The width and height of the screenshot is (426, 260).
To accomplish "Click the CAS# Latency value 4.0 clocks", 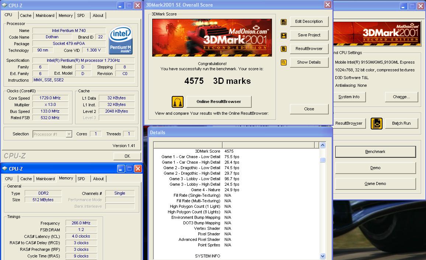I will [81, 236].
